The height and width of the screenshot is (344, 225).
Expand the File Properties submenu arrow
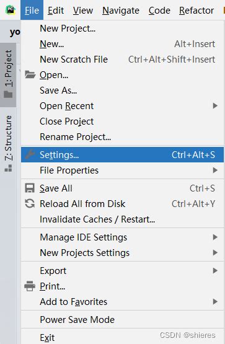click(x=215, y=170)
